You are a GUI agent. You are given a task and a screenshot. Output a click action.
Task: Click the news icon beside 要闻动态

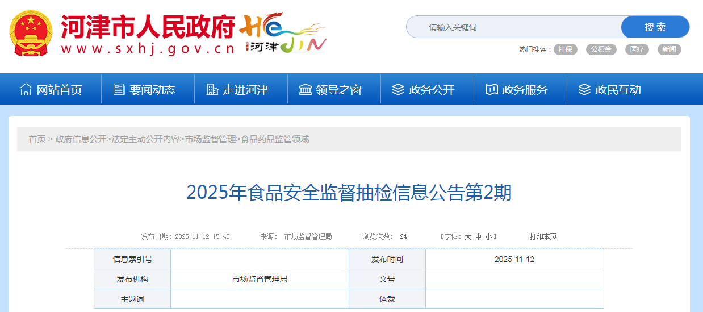(x=119, y=89)
